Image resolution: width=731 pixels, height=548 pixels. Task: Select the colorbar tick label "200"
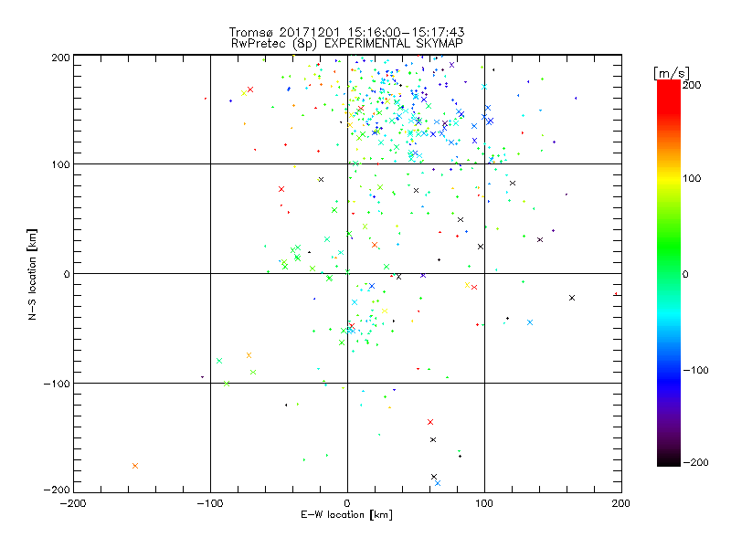(x=692, y=85)
